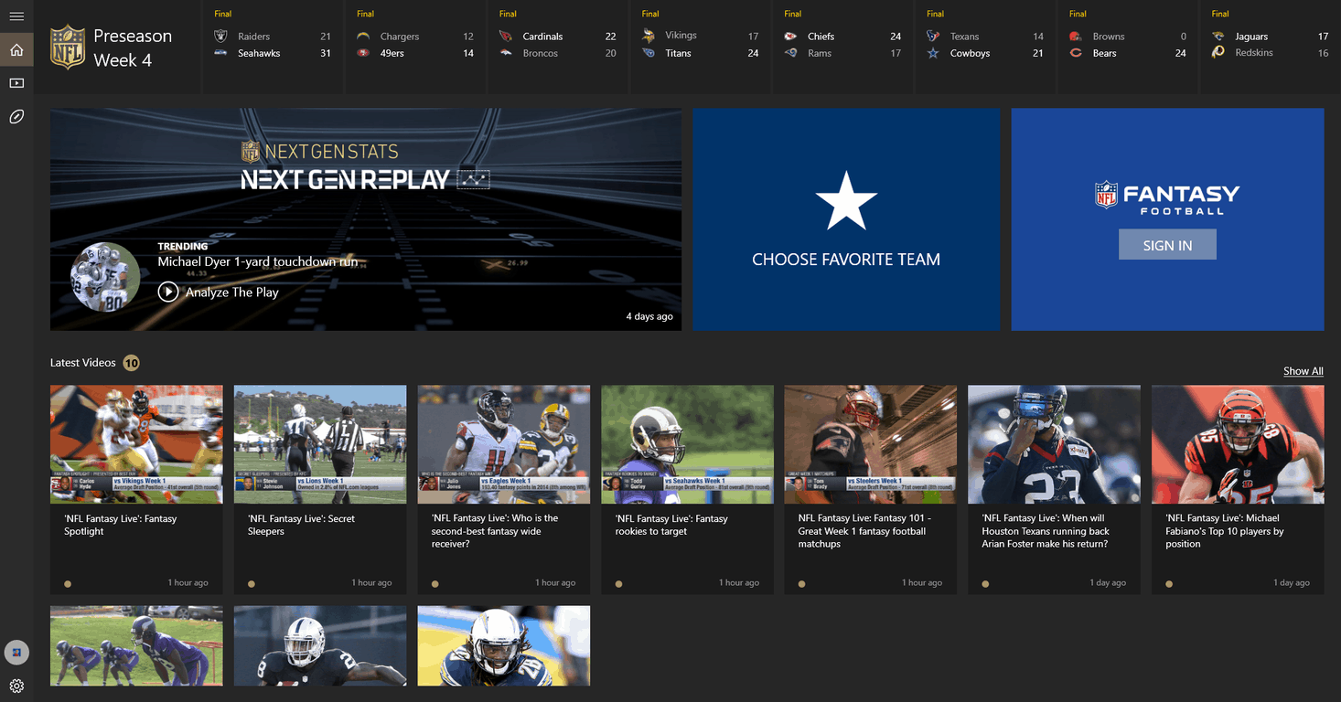
Task: Open the Chargers player video thumbnail
Action: tap(504, 646)
